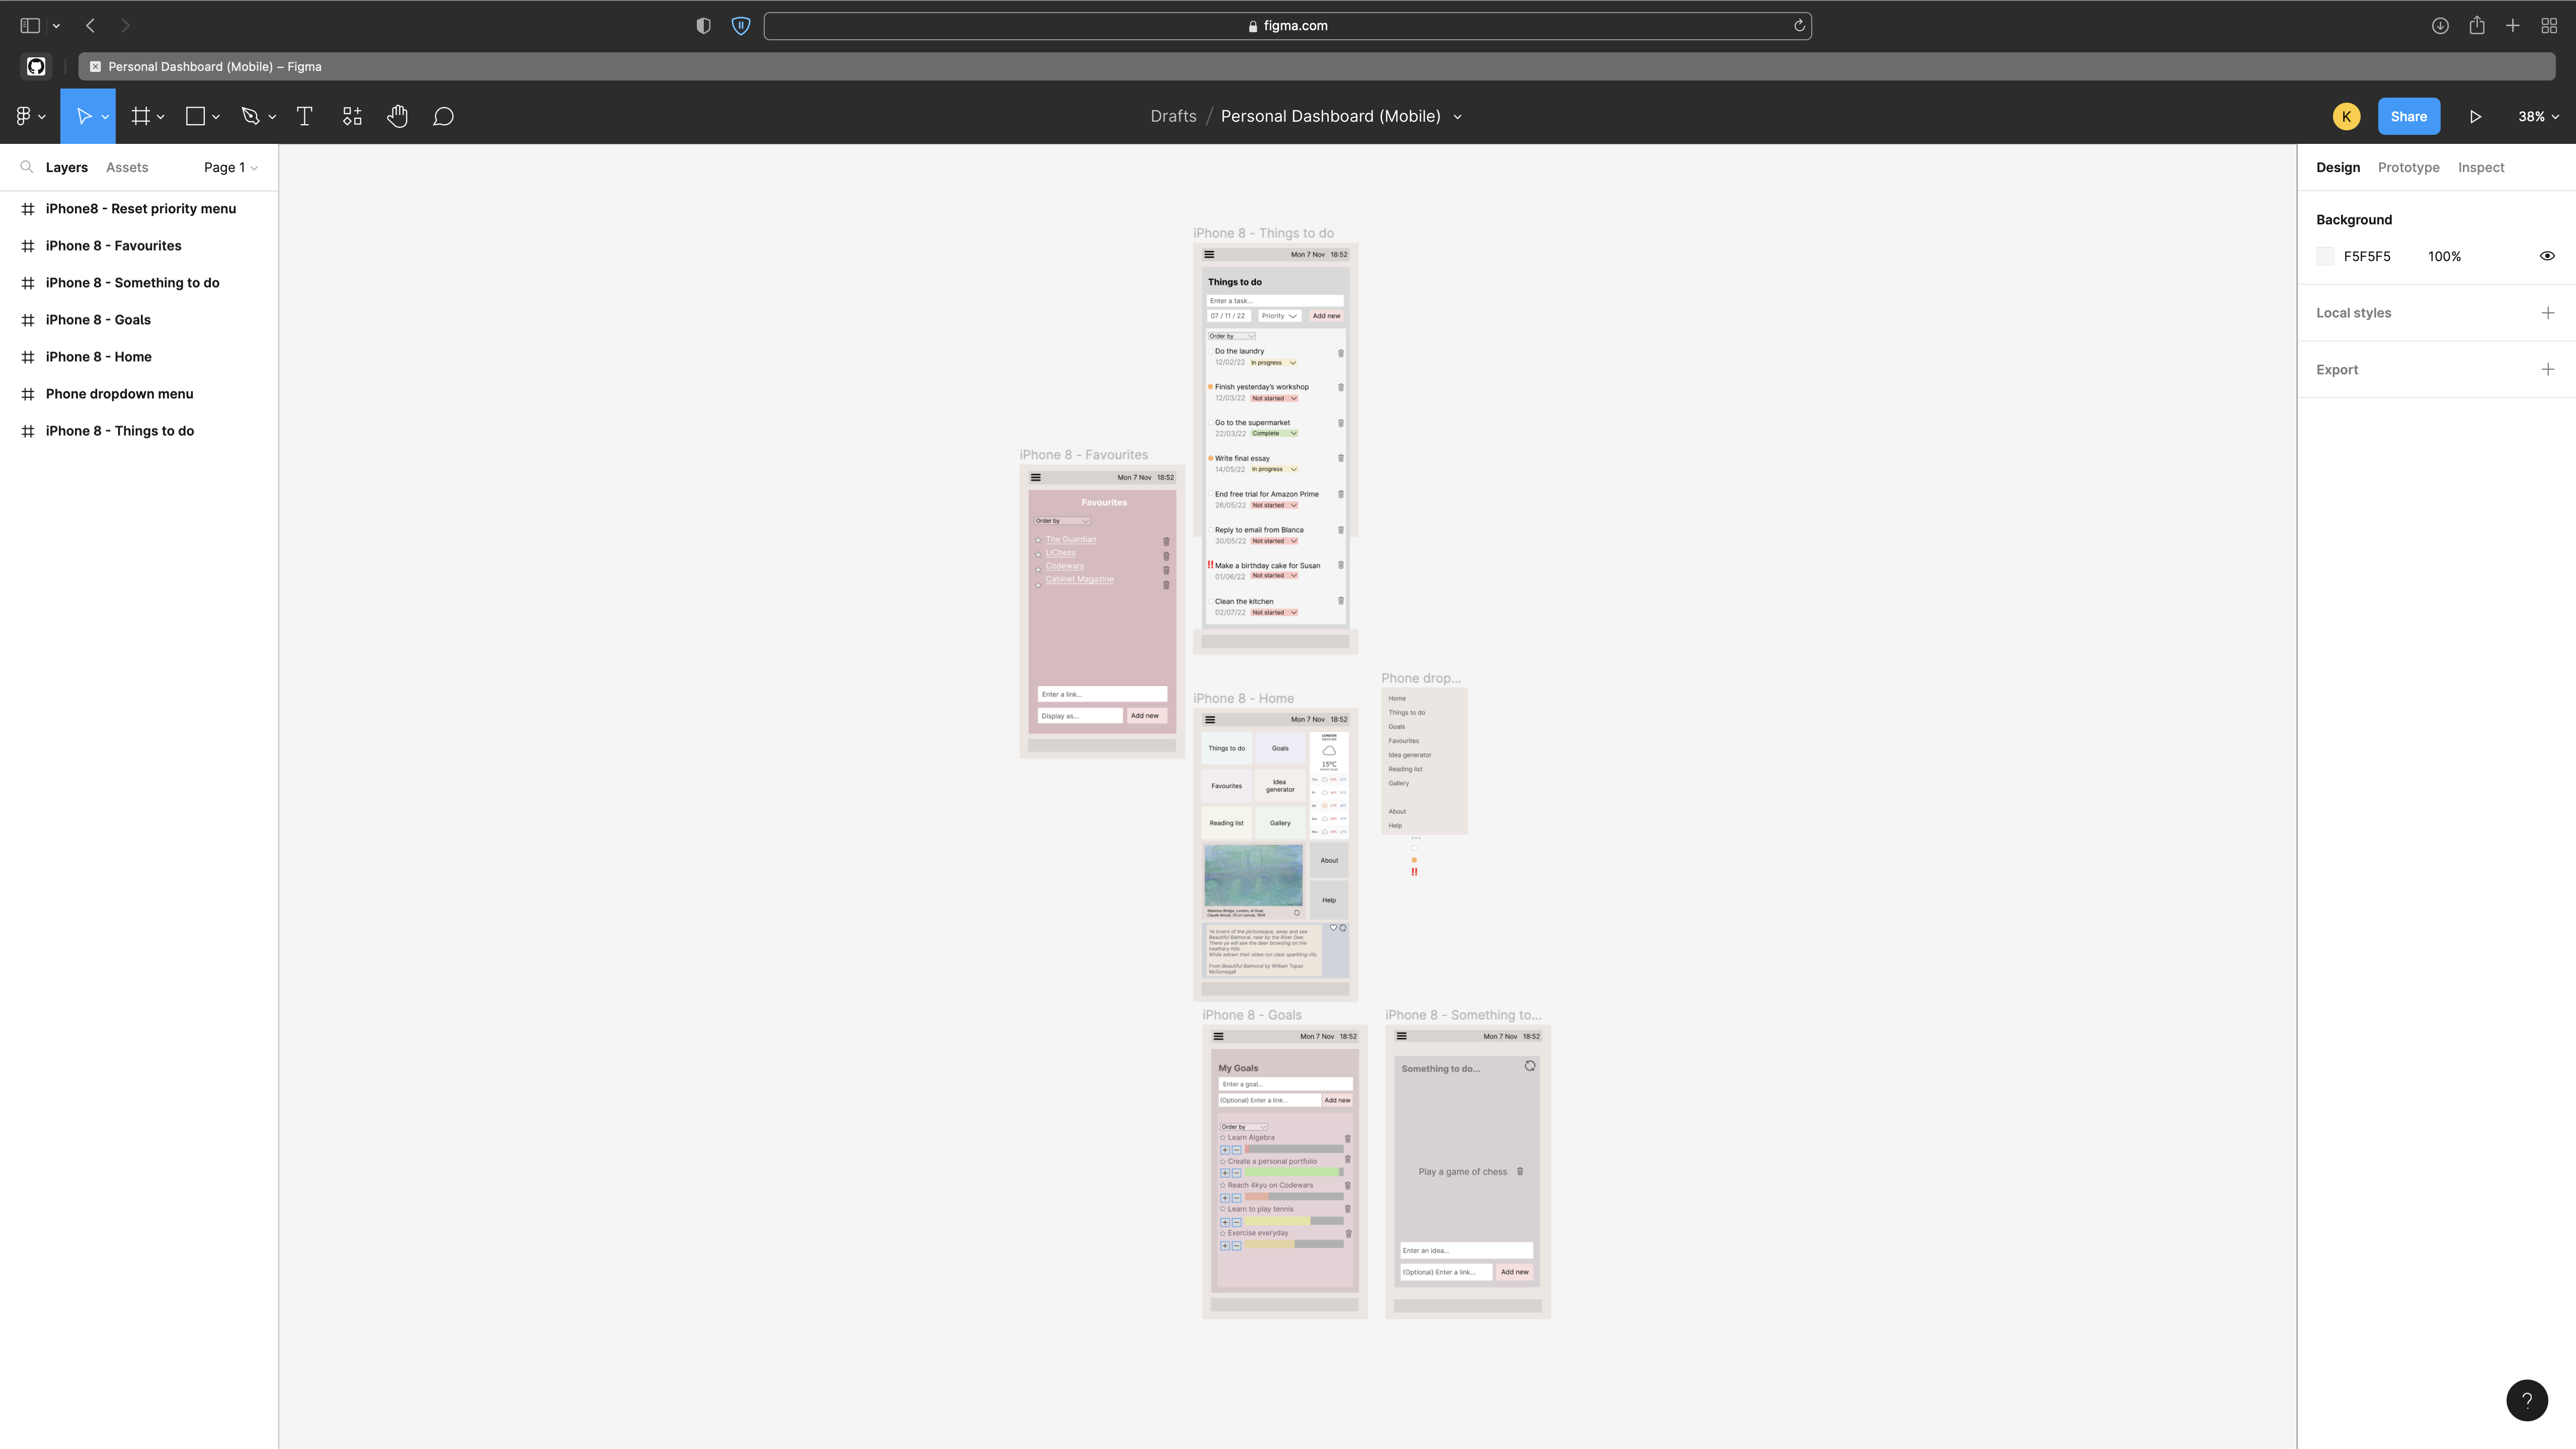Open the help menu in the bottom corner

click(x=2527, y=1400)
